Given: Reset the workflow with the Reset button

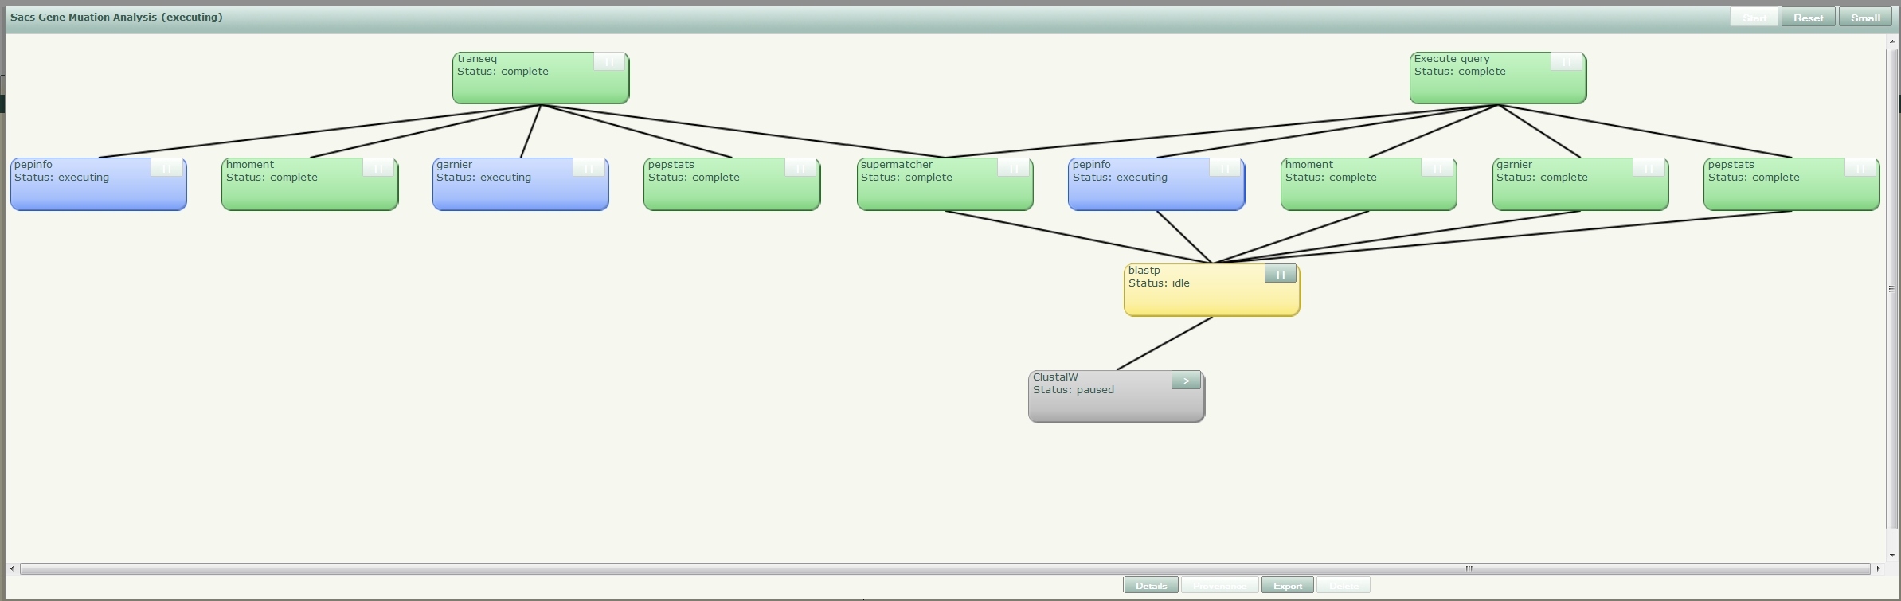Looking at the screenshot, I should click(x=1808, y=18).
